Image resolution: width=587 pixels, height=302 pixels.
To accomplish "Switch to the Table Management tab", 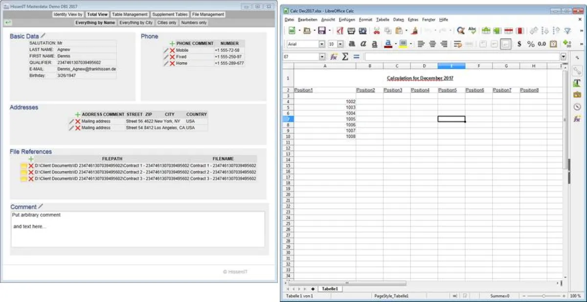I will (x=130, y=14).
